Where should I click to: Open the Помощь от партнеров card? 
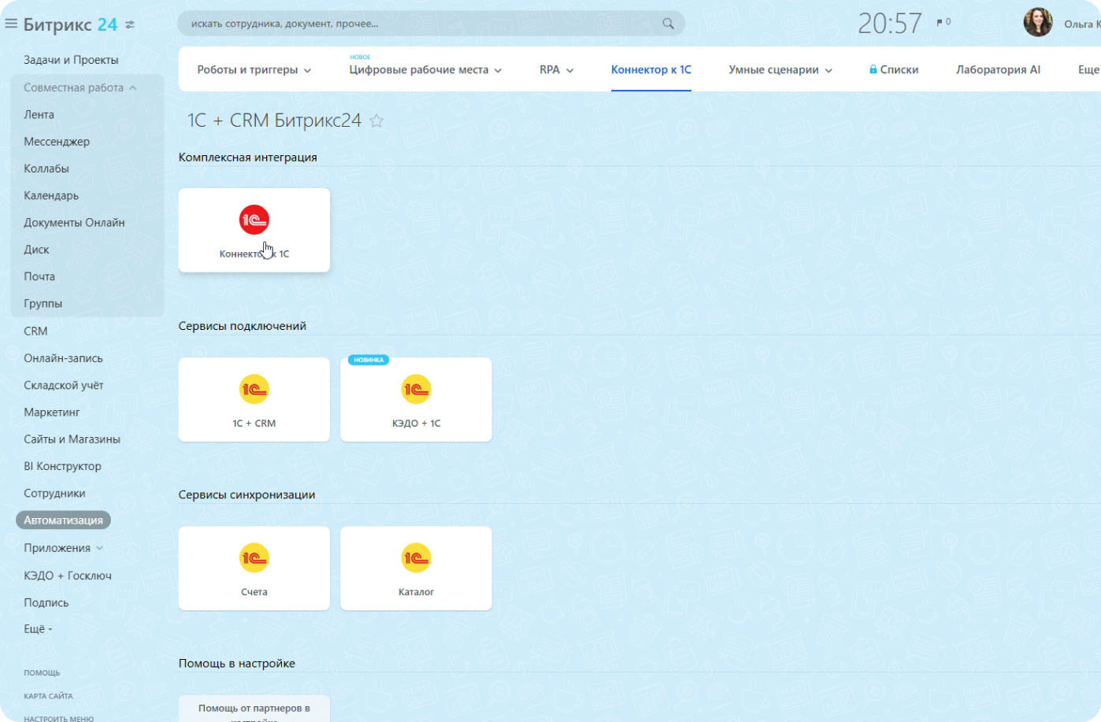(254, 709)
